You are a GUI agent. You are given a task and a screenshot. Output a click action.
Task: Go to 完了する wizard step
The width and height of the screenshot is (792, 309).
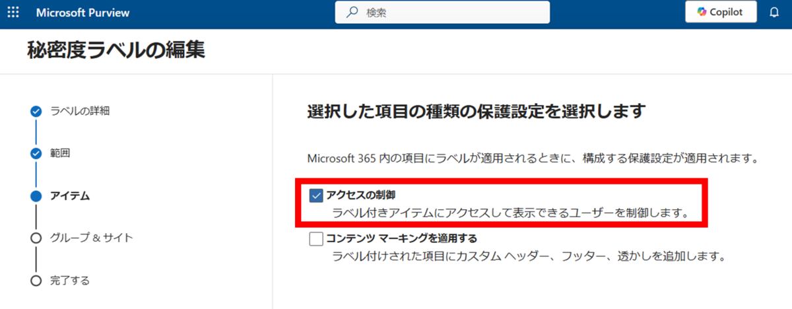pos(70,281)
